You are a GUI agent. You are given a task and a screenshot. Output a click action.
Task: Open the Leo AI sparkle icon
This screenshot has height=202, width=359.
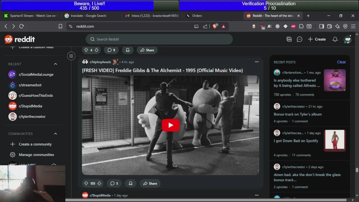pos(337,26)
